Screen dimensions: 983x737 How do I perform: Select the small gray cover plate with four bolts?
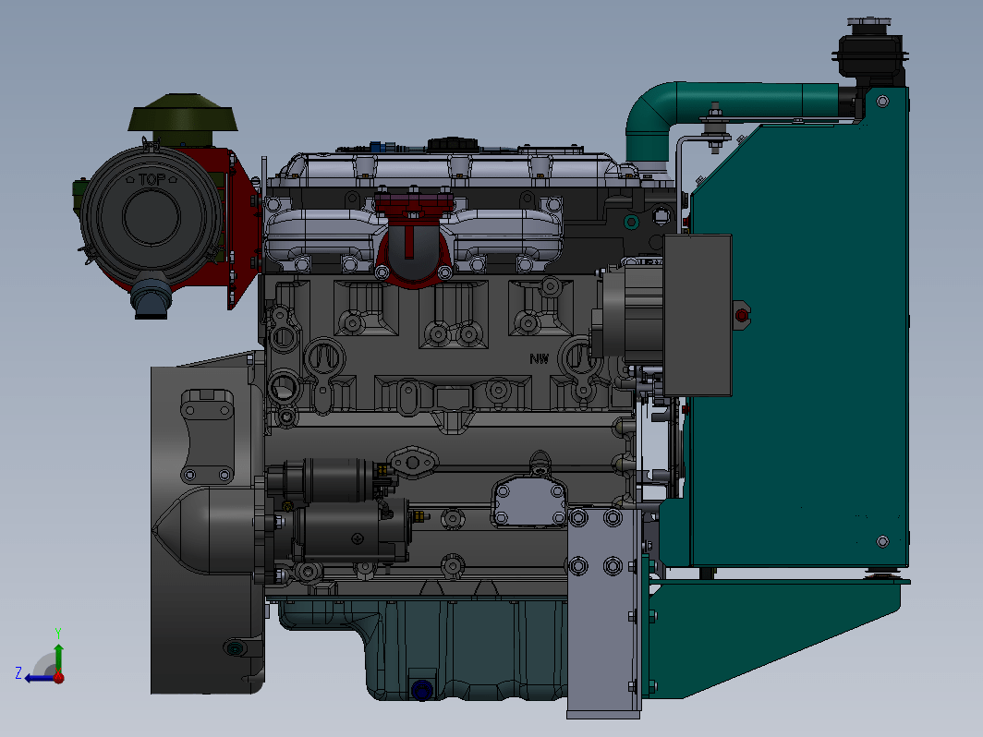[529, 501]
